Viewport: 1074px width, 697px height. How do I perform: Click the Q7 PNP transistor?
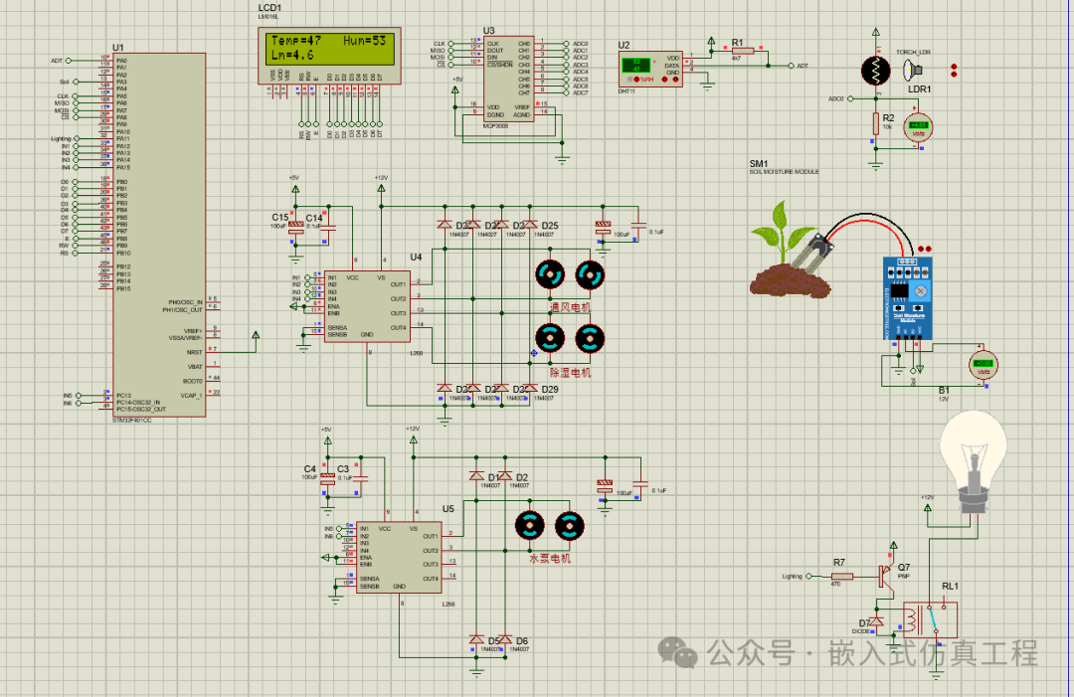coord(887,573)
